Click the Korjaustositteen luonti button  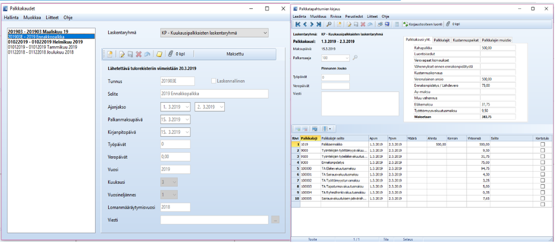pos(423,24)
